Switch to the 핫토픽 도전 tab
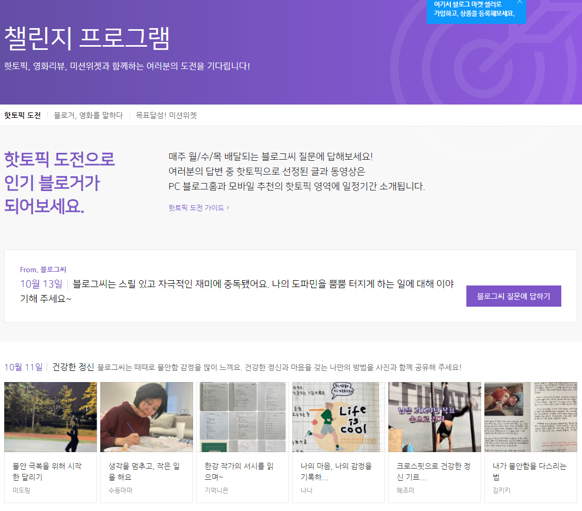582x511 pixels. pyautogui.click(x=22, y=115)
